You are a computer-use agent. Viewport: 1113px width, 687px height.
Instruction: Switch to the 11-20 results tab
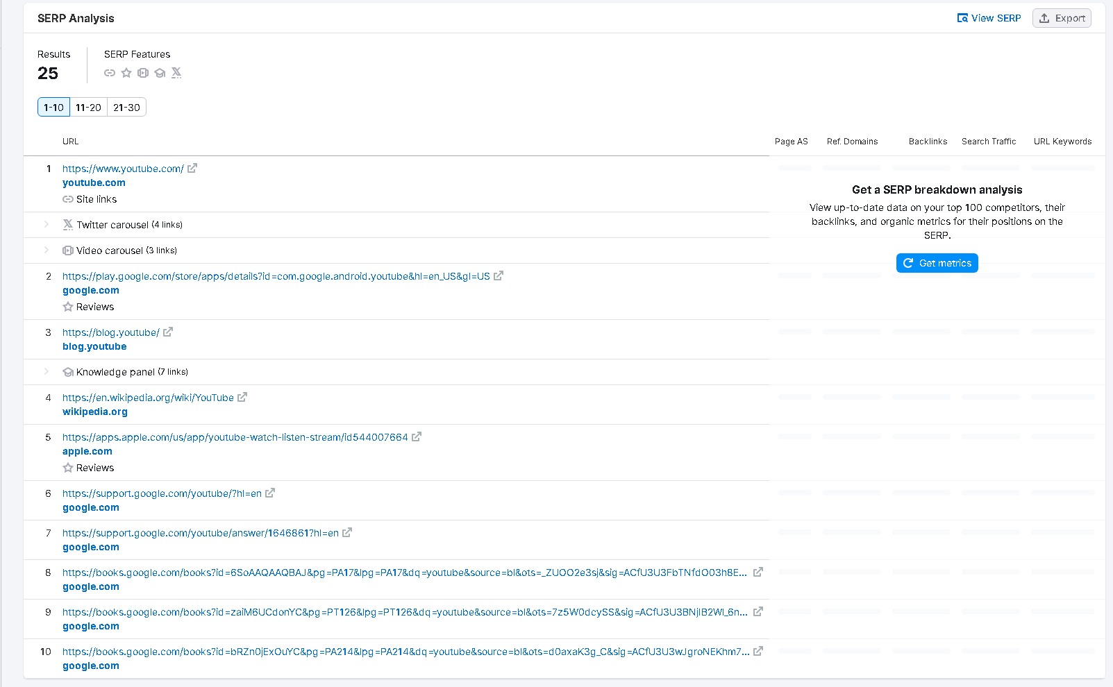point(88,107)
